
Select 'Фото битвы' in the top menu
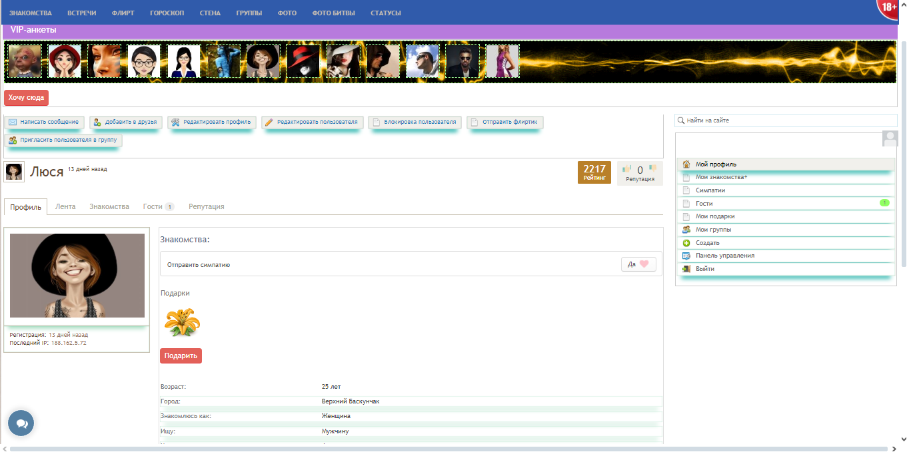333,13
